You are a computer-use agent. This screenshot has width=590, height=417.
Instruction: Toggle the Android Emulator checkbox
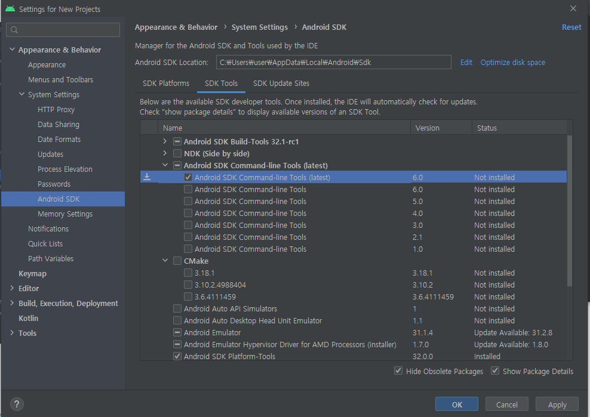pyautogui.click(x=177, y=332)
